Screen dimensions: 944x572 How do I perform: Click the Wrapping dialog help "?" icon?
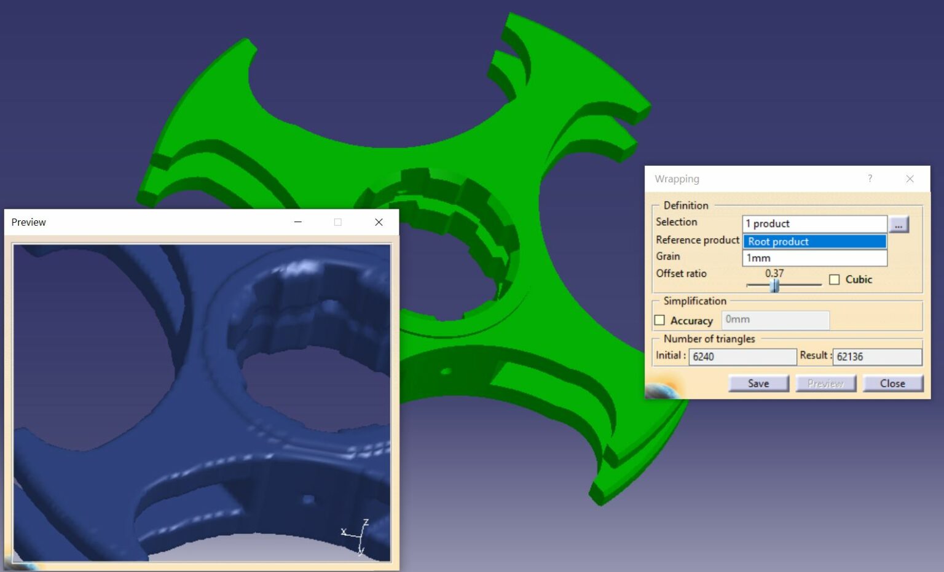tap(870, 179)
